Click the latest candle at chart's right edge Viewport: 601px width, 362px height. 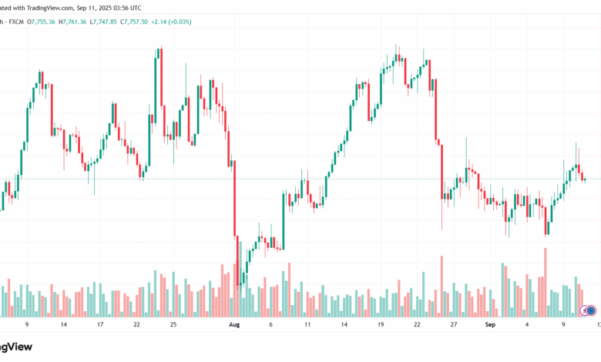586,179
